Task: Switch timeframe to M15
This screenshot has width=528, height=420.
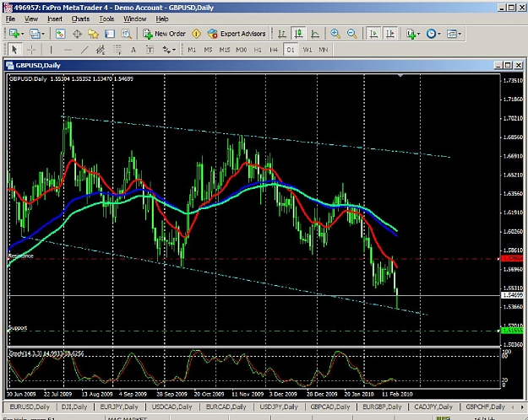Action: click(x=224, y=50)
